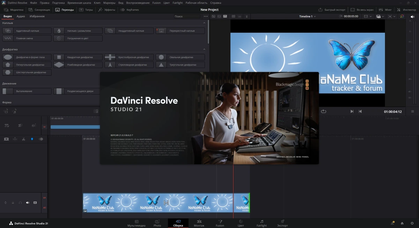This screenshot has height=228, width=419.
Task: Select Диафрагма в форме глаза transition
Action: click(x=27, y=57)
